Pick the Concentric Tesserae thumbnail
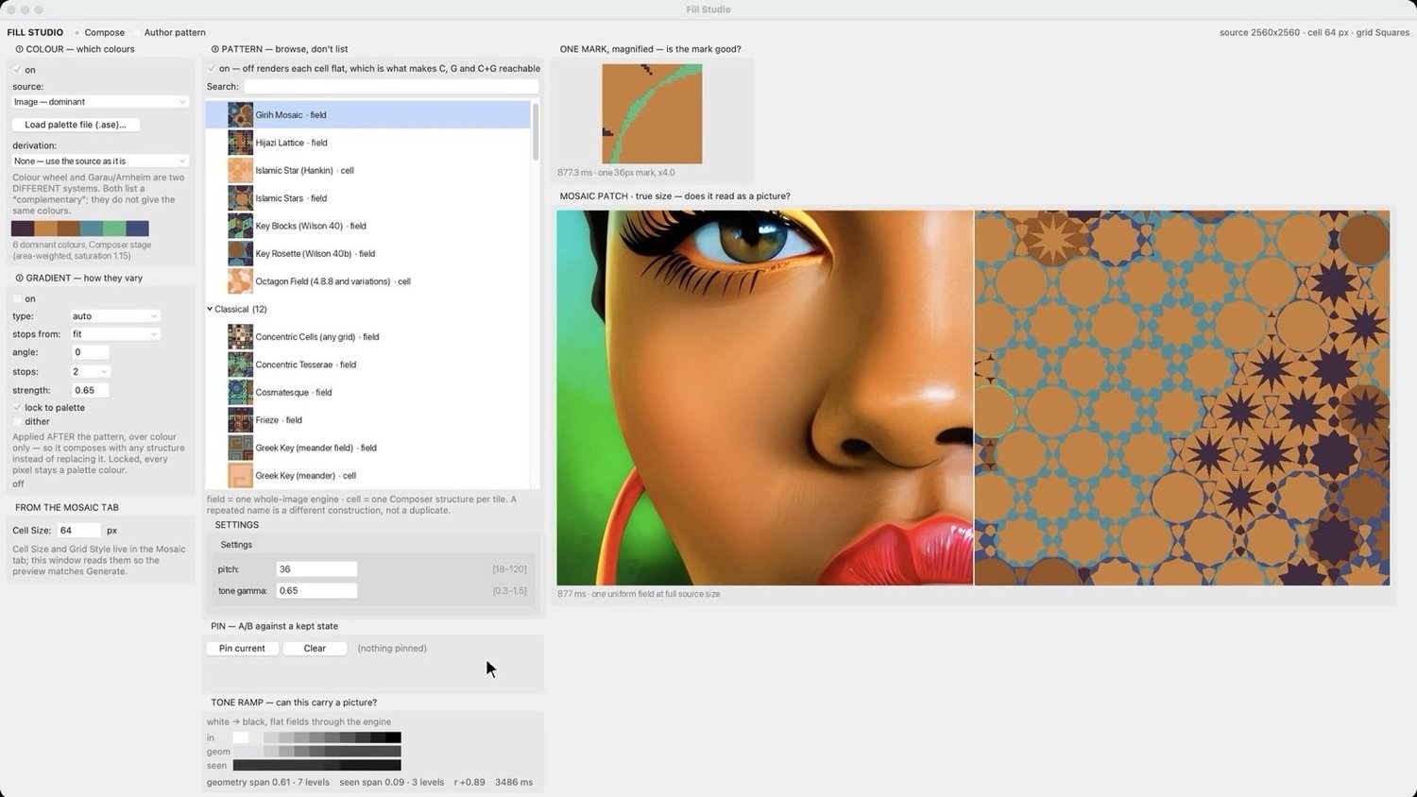 (240, 365)
